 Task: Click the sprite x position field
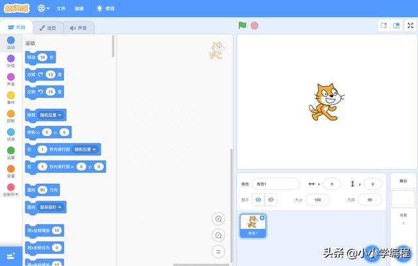332,184
